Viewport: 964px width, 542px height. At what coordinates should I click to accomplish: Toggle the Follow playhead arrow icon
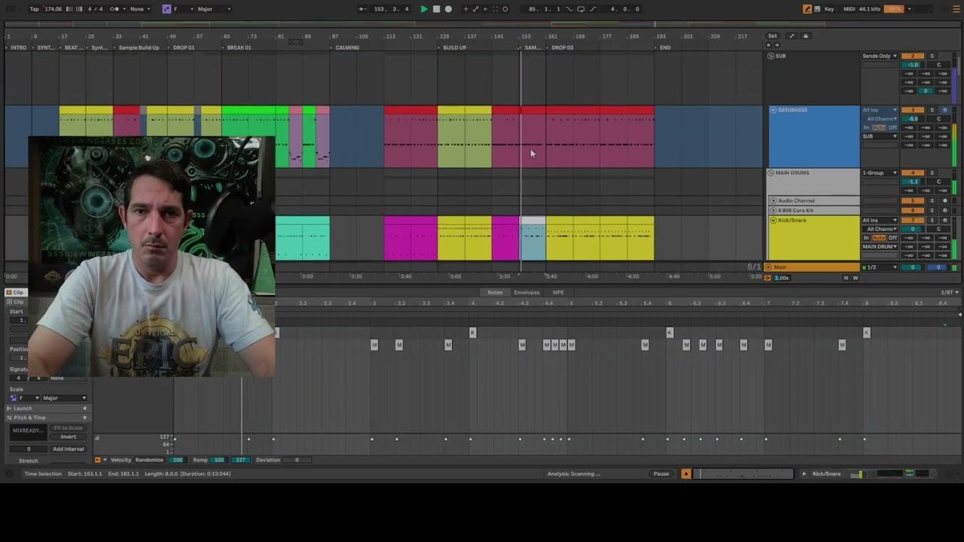[x=362, y=9]
